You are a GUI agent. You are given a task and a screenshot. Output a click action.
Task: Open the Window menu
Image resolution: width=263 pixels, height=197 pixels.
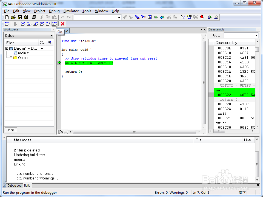click(x=101, y=11)
